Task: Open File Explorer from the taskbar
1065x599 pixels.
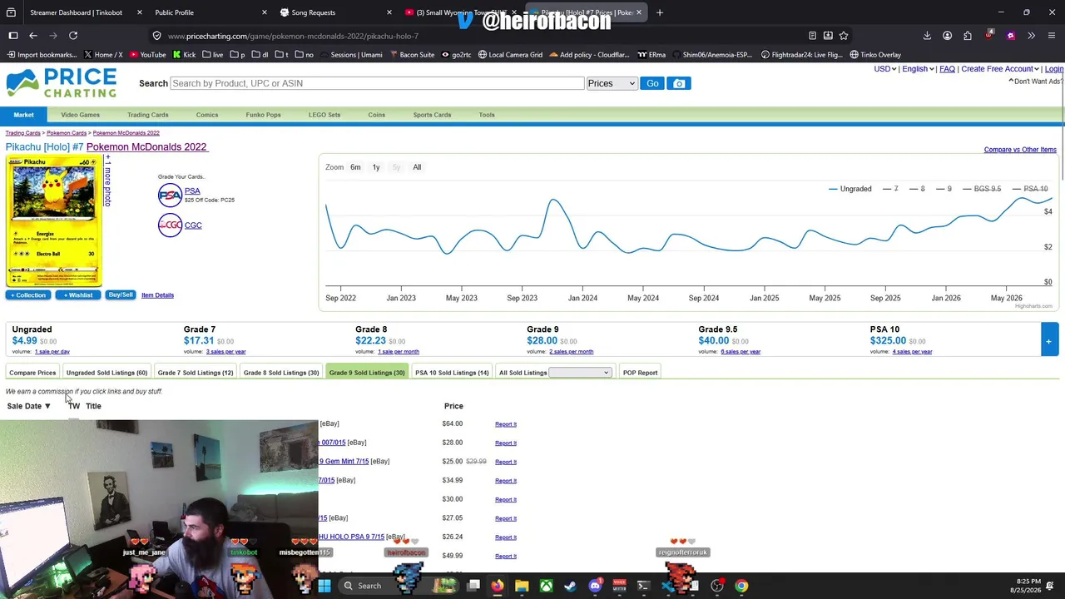Action: click(x=522, y=586)
